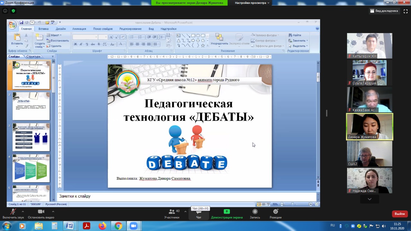Click the Office button in PowerPoint
Screen dimensions: 411x231
point(12,25)
